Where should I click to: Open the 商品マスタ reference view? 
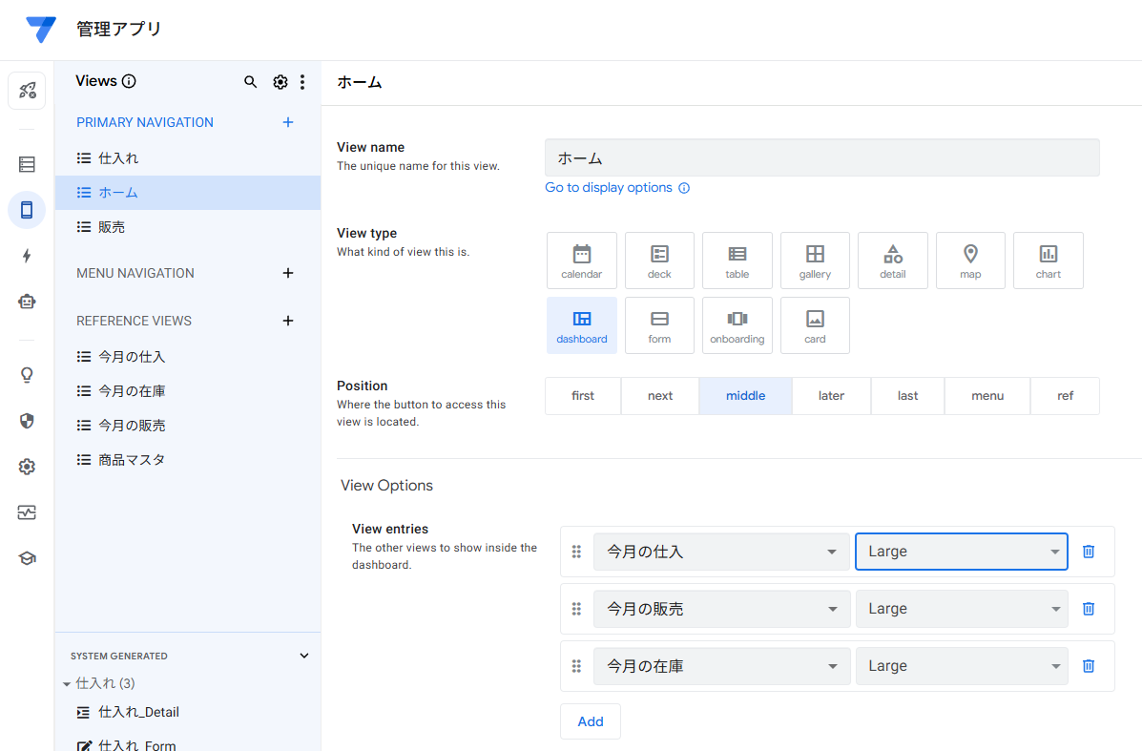click(x=132, y=460)
